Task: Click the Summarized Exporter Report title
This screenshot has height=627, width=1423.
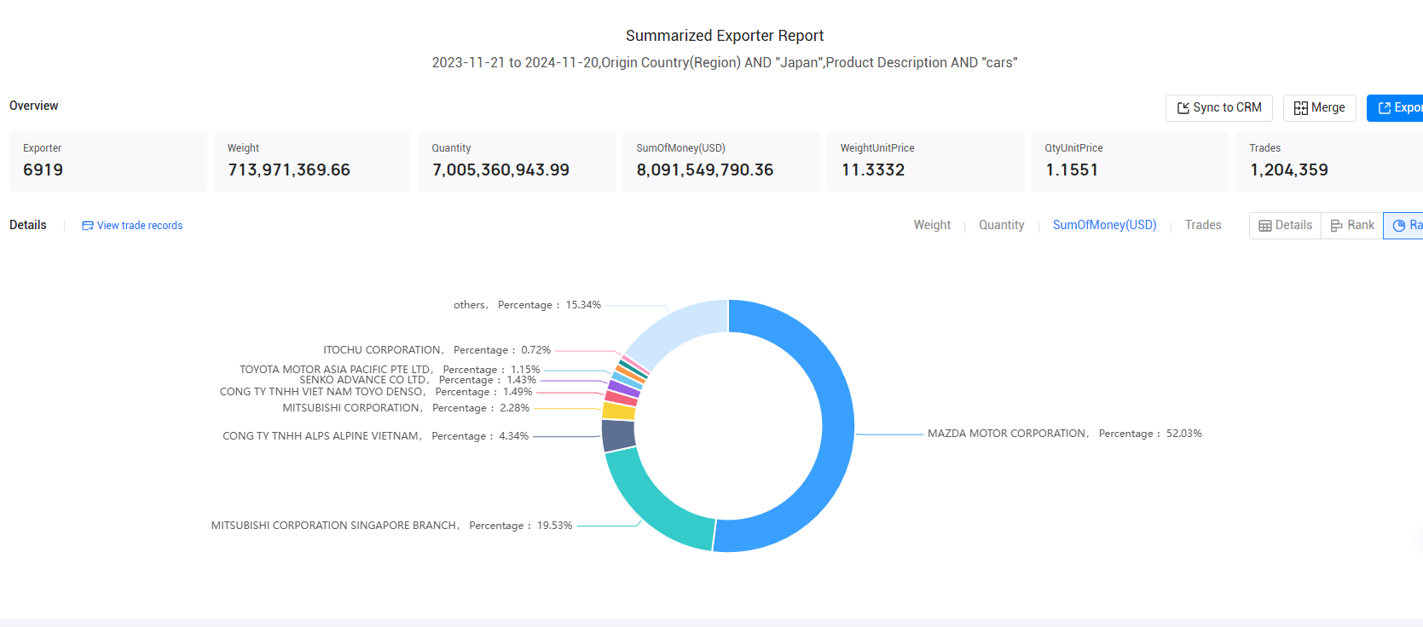Action: (x=725, y=36)
